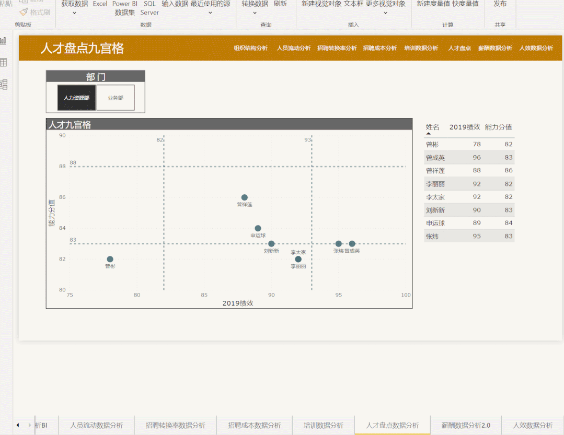Image resolution: width=564 pixels, height=435 pixels.
Task: Select the 刘新新 row in the table
Action: 469,210
